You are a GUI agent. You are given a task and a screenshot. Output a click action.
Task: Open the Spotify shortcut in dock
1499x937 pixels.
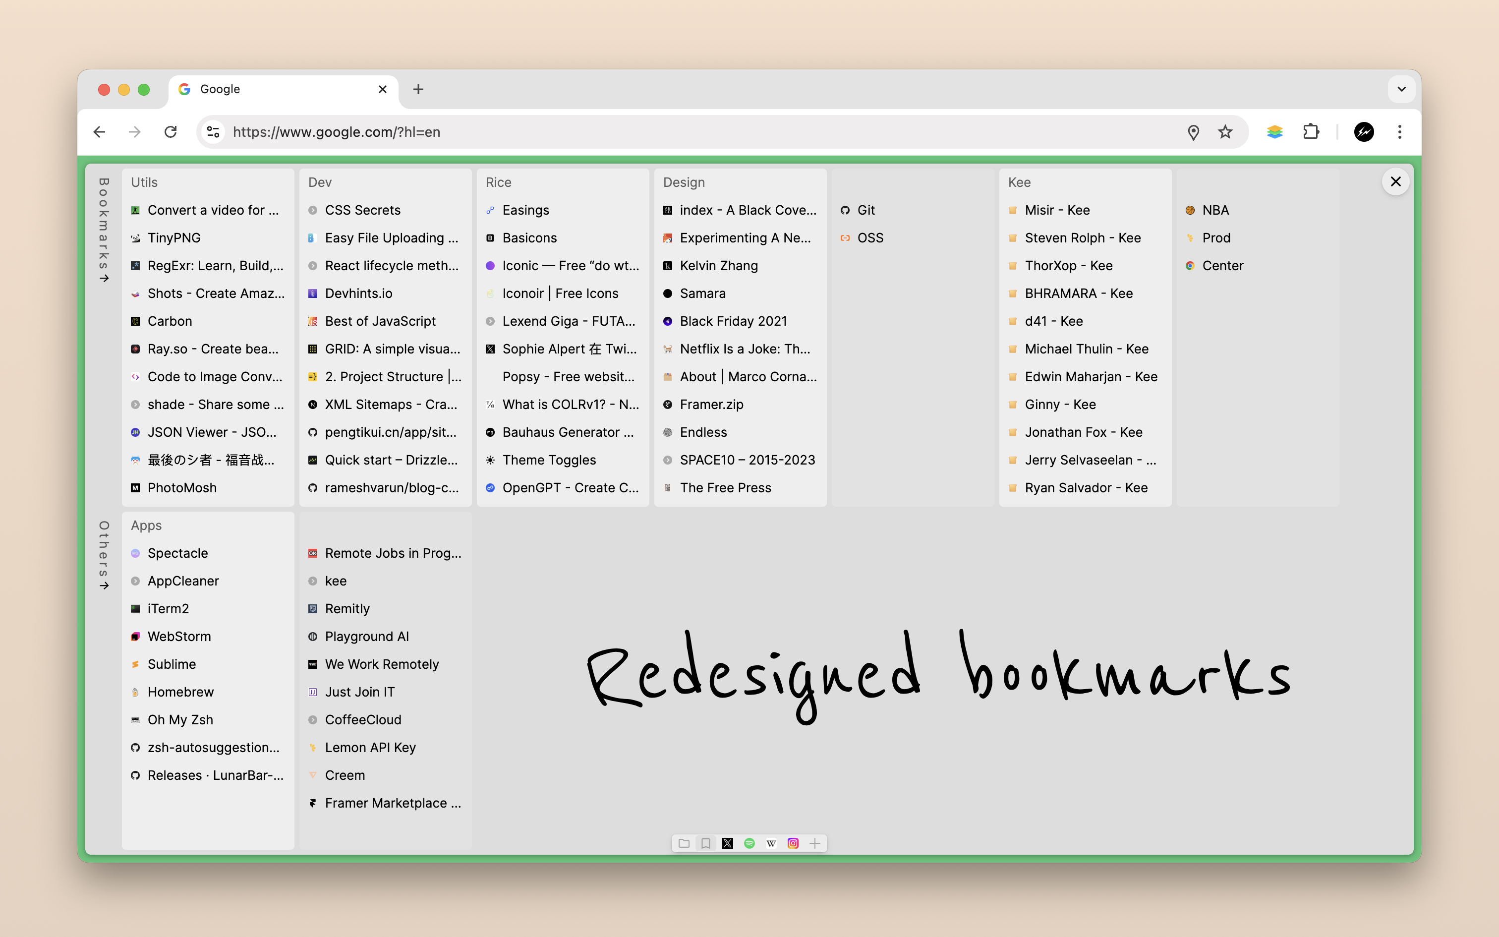(749, 843)
